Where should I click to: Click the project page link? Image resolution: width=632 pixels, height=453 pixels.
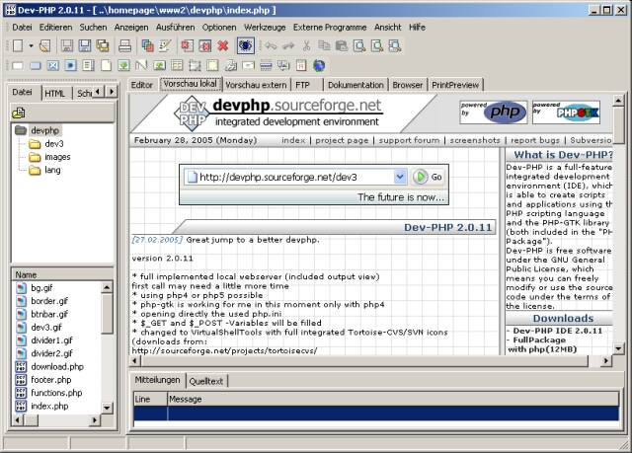pos(341,140)
